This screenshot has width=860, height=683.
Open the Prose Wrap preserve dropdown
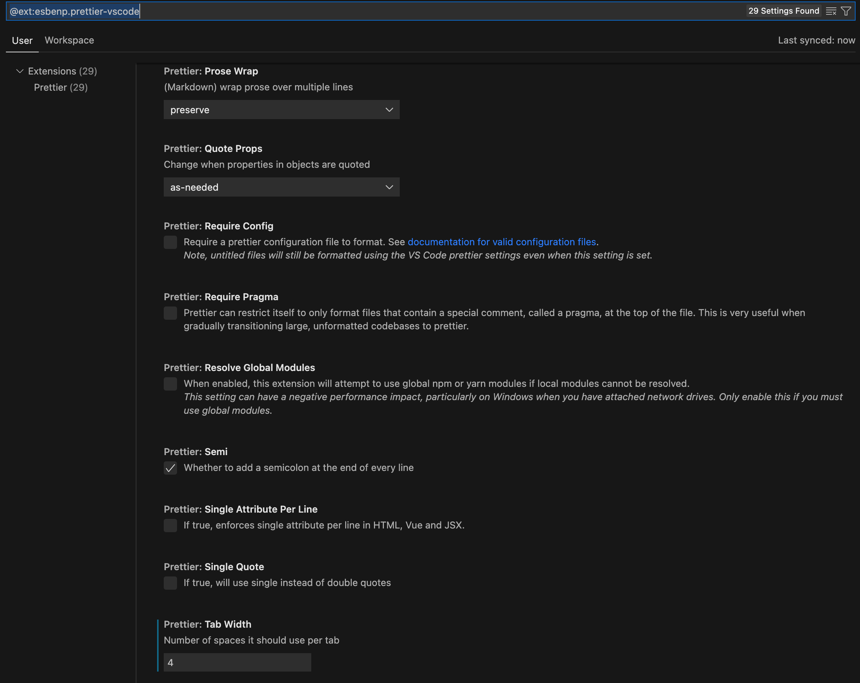click(282, 110)
